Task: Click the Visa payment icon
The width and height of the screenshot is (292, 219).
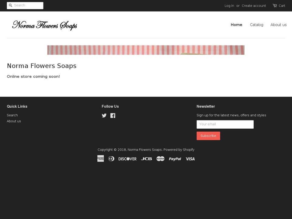Action: (190, 159)
